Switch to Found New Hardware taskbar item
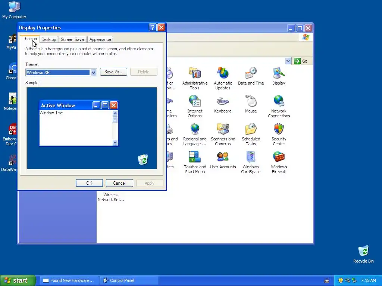Viewport: 382px width, 286px height. (69, 280)
